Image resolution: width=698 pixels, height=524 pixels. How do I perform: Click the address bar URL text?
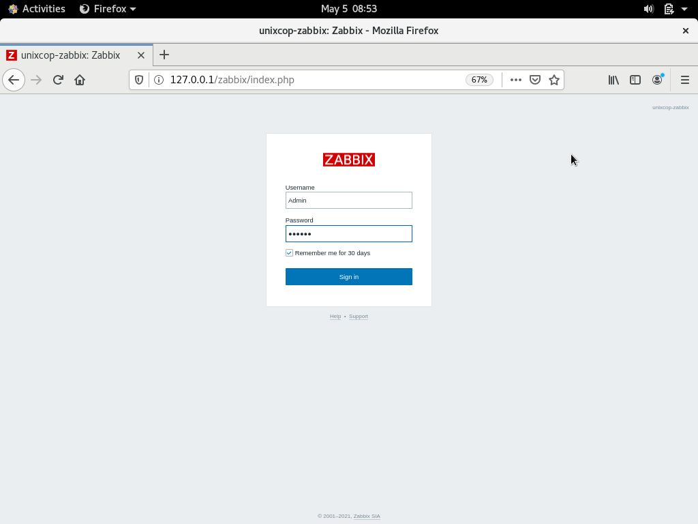pyautogui.click(x=232, y=80)
